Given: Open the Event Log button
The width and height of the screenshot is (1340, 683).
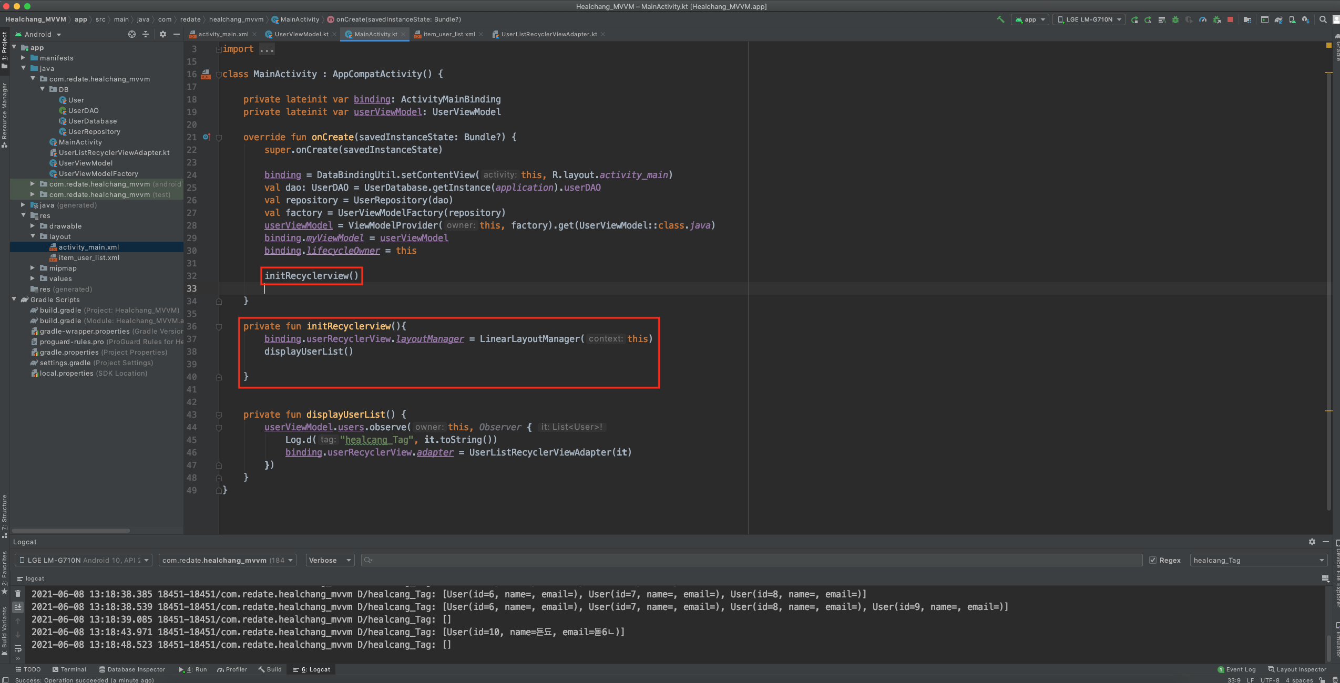Looking at the screenshot, I should pyautogui.click(x=1236, y=669).
